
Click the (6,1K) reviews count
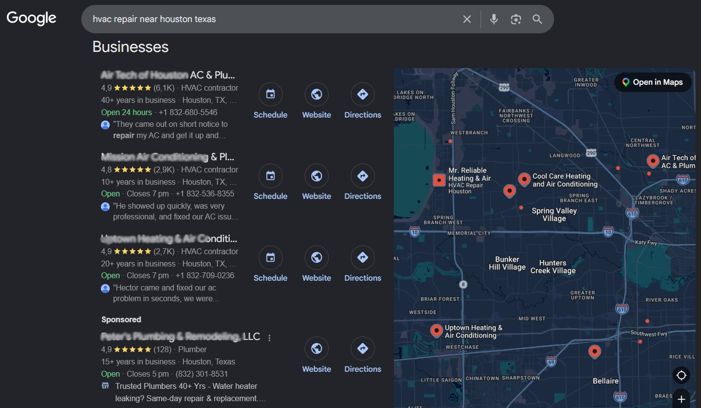[164, 88]
